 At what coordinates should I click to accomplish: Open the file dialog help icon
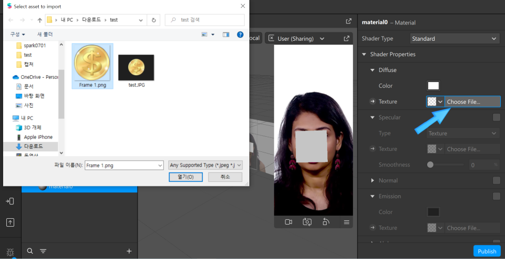pyautogui.click(x=240, y=34)
